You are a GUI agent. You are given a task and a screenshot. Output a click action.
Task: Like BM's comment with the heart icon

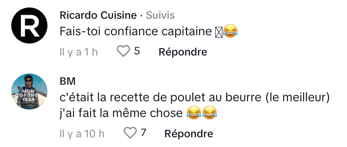[x=130, y=133]
